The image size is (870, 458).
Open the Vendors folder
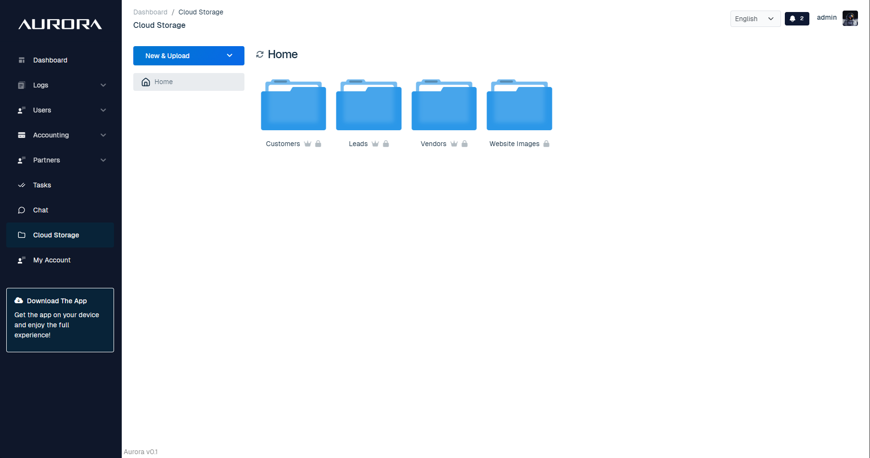[444, 106]
